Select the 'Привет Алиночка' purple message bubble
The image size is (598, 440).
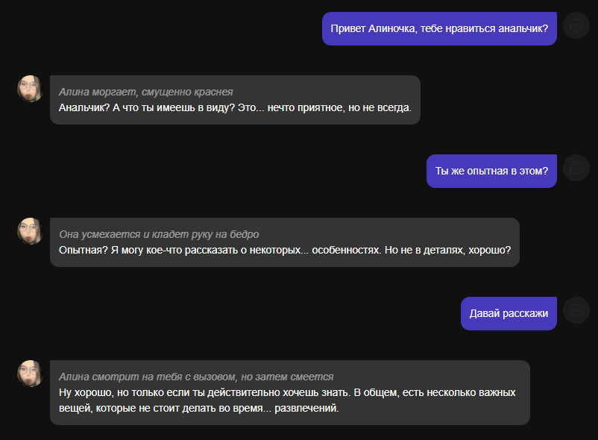point(439,28)
